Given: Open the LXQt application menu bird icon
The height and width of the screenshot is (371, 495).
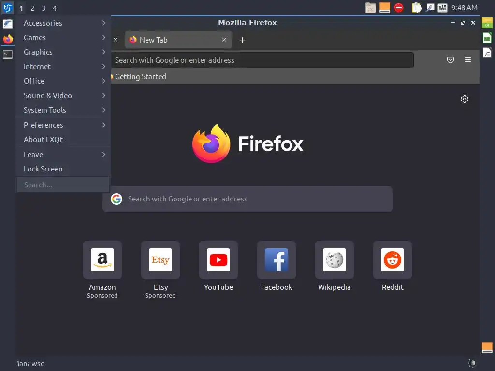Looking at the screenshot, I should click(8, 8).
